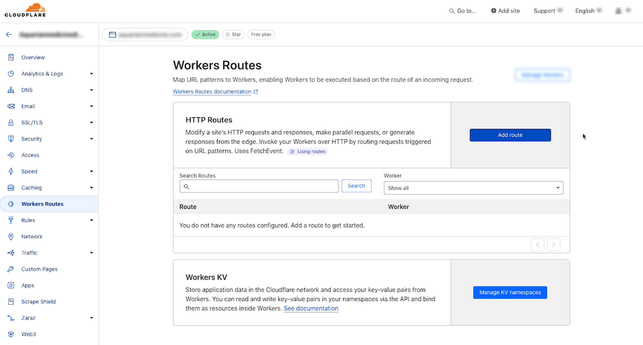Click the Web3 icon in sidebar
Screen dimensions: 643x345
(11, 334)
